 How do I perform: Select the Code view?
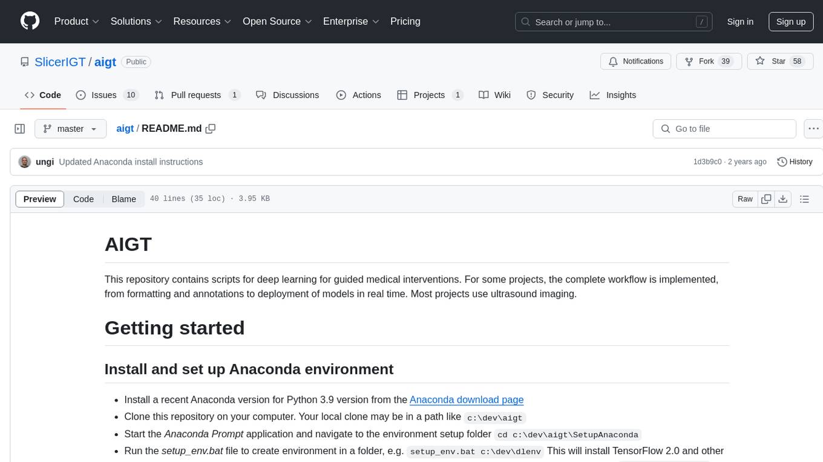click(84, 199)
